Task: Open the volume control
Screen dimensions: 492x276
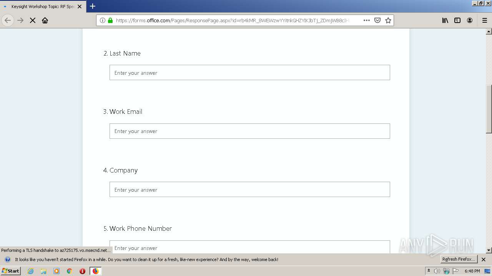Action: click(437, 271)
